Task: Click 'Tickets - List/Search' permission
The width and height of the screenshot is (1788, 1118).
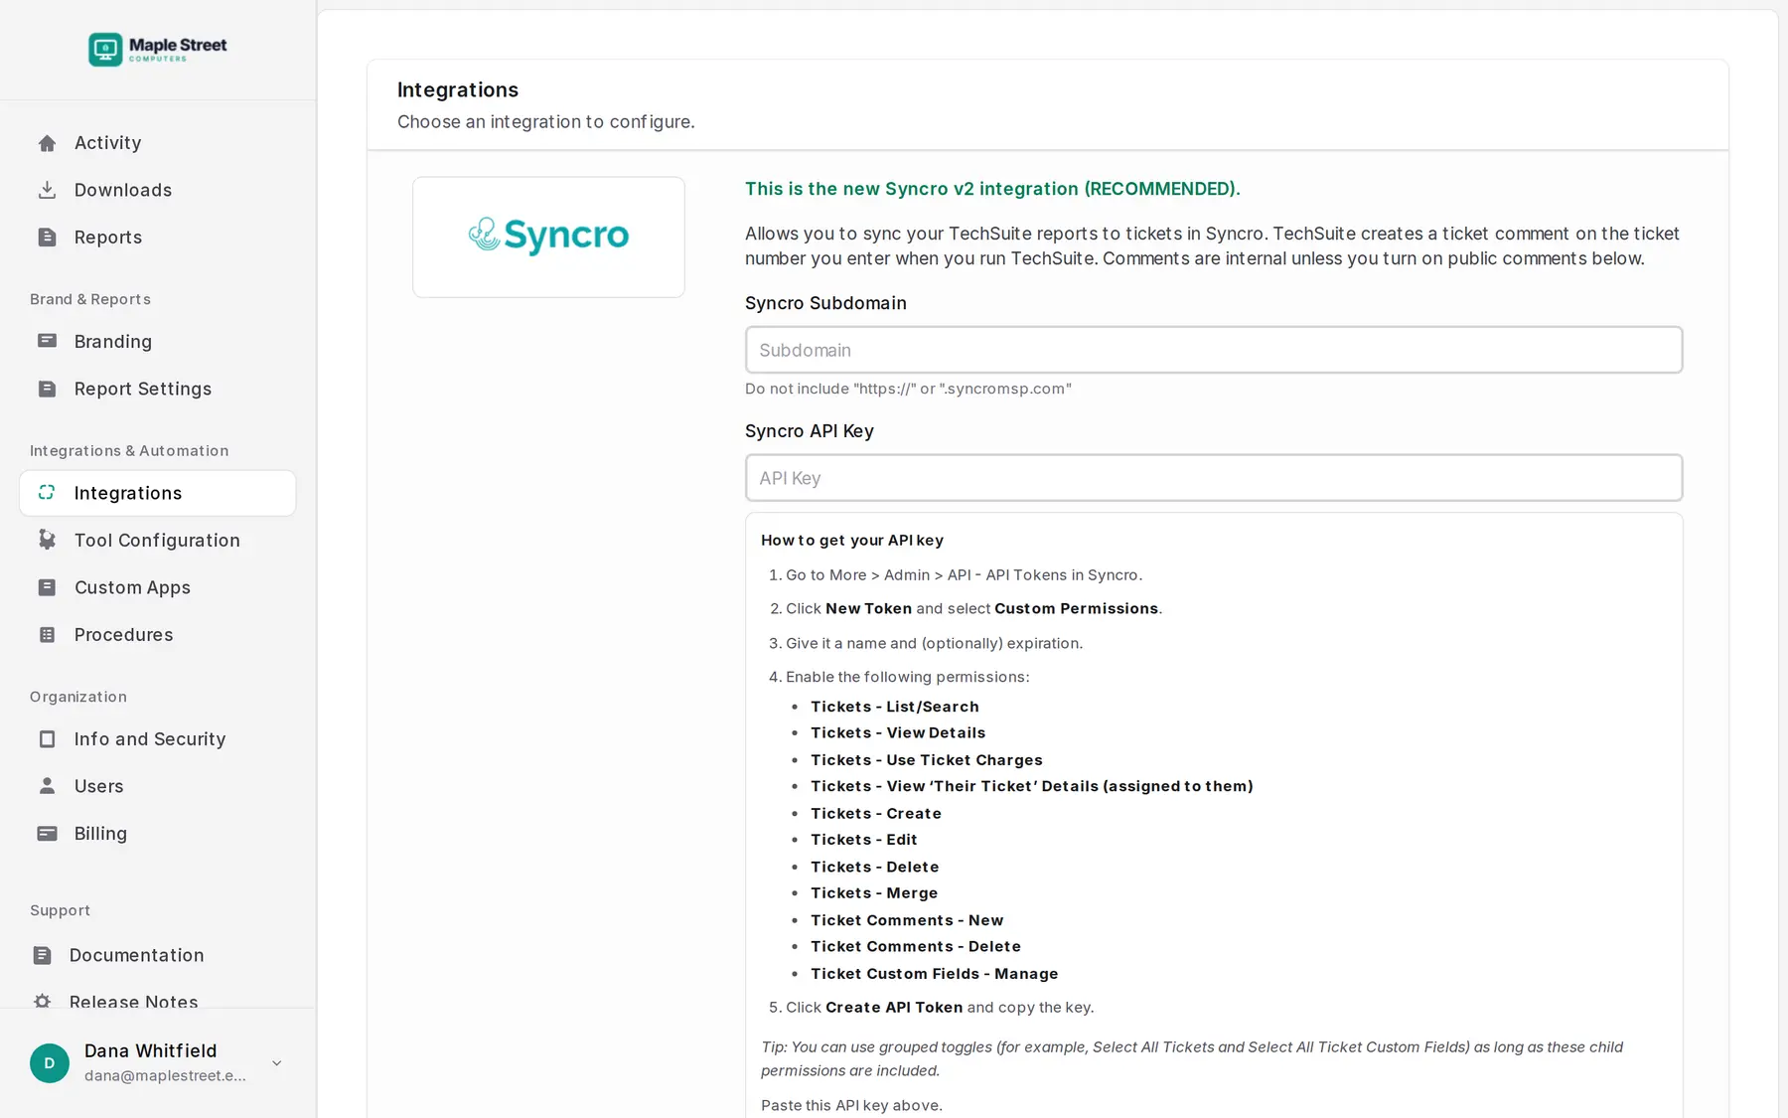Action: tap(895, 707)
